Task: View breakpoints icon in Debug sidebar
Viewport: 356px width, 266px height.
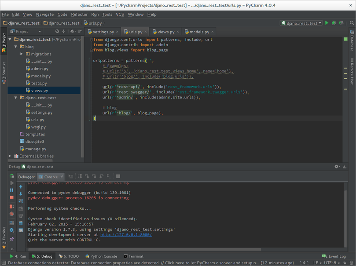Action: click(11, 207)
